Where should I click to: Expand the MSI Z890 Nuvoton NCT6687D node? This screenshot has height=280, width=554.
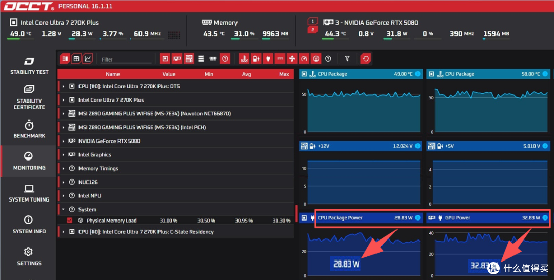(x=63, y=114)
